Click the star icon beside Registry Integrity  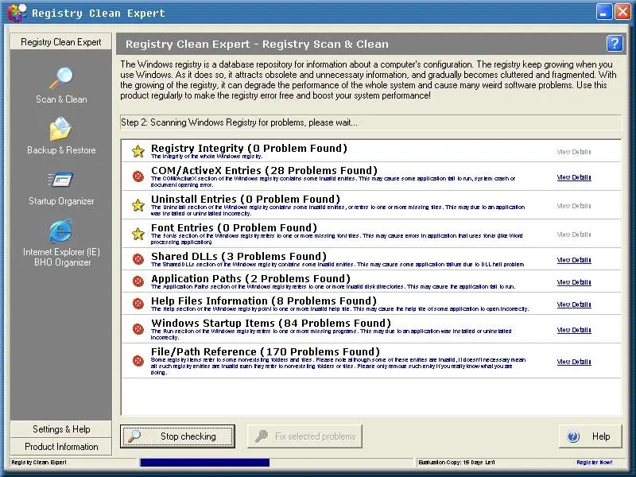138,151
